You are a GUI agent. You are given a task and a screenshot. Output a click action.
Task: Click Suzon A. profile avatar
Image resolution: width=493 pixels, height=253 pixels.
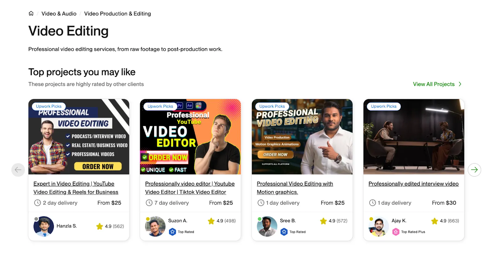[155, 226]
